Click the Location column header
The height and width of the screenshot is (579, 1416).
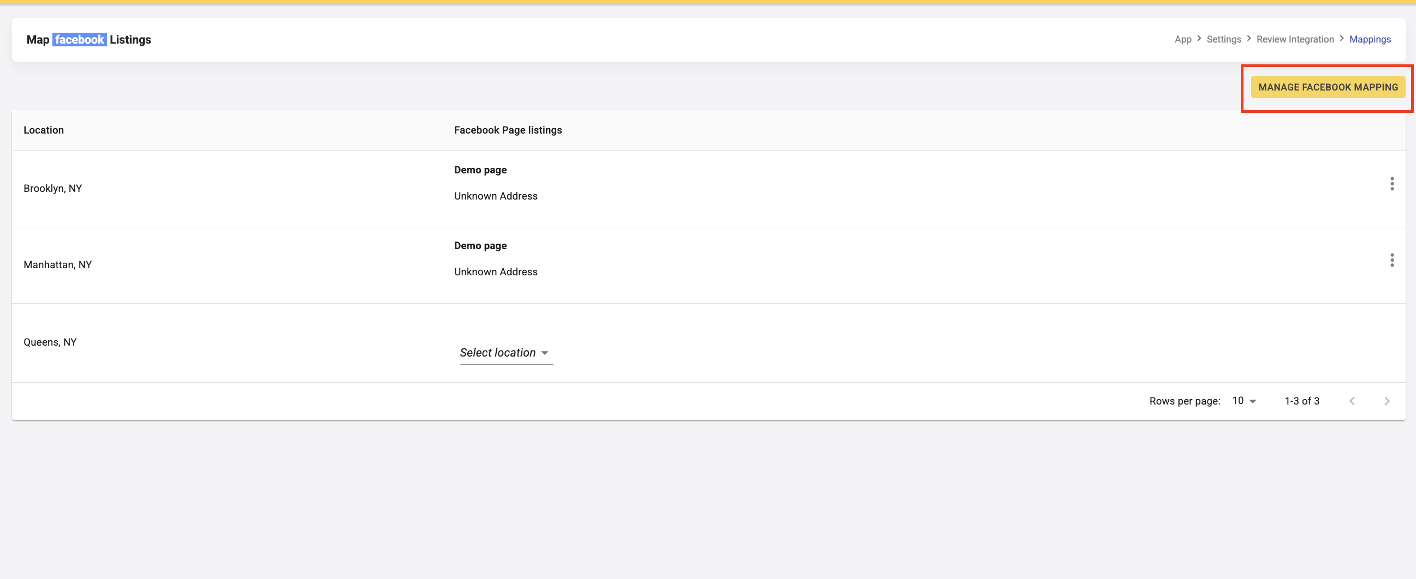tap(44, 130)
